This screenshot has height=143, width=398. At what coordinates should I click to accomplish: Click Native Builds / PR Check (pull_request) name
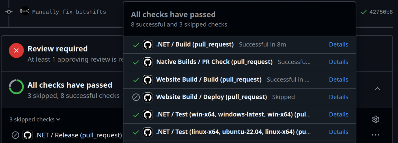tap(214, 62)
